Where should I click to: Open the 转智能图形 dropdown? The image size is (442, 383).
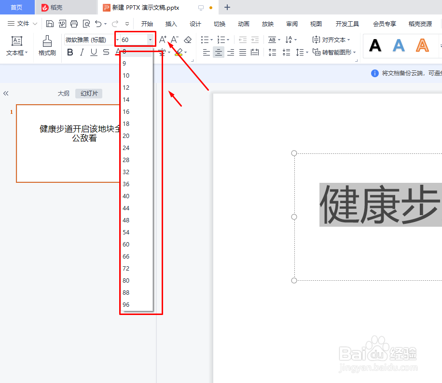point(334,52)
